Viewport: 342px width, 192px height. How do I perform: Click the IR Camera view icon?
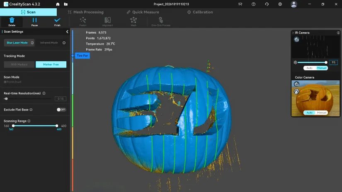[296, 39]
